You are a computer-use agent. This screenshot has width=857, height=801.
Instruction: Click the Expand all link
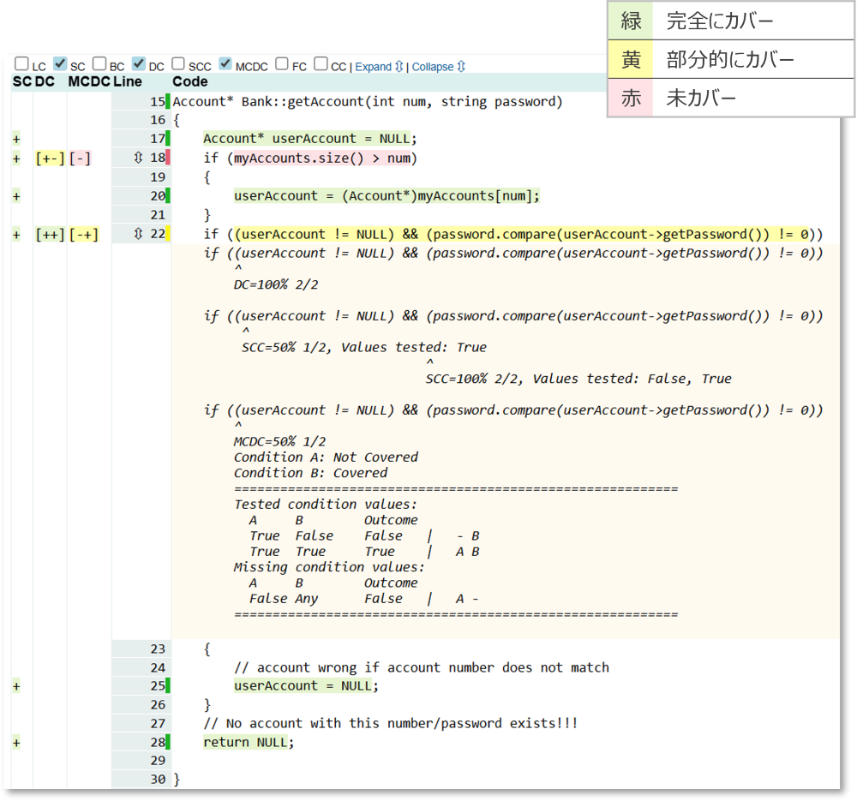click(x=378, y=67)
